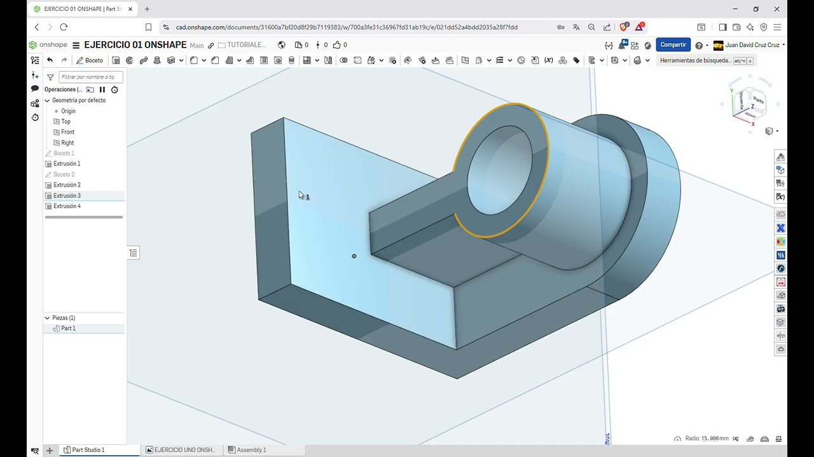Click the Planta face of view cube
This screenshot has width=814, height=457.
coord(757,100)
